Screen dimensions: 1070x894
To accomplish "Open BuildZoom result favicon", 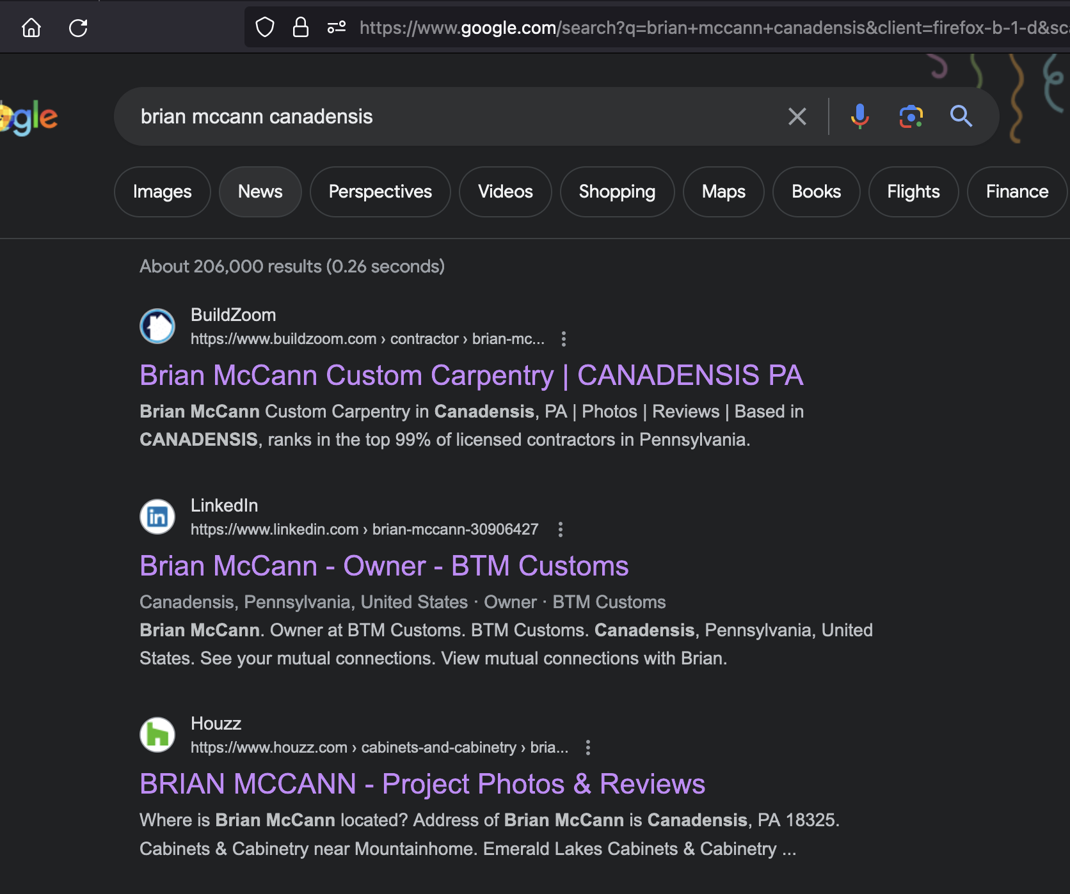I will click(x=157, y=326).
